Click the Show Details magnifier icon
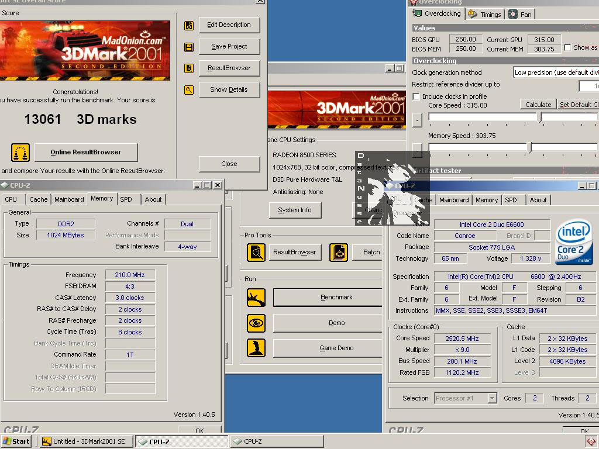Screen dimensions: 599x449 point(189,90)
